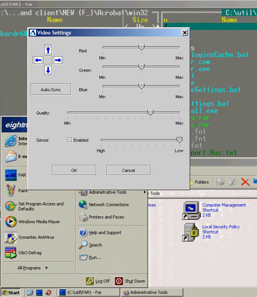Shift video right with right arrow button
The image size is (257, 297).
coord(58,60)
